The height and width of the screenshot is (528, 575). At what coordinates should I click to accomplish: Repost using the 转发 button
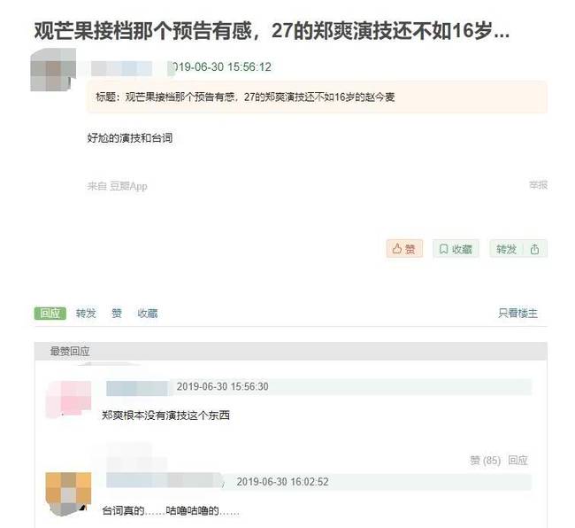tap(507, 249)
